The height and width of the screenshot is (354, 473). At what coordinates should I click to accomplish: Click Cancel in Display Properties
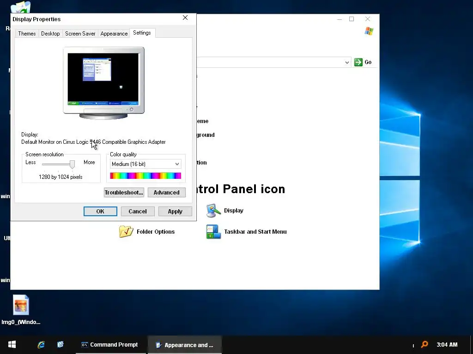click(138, 211)
